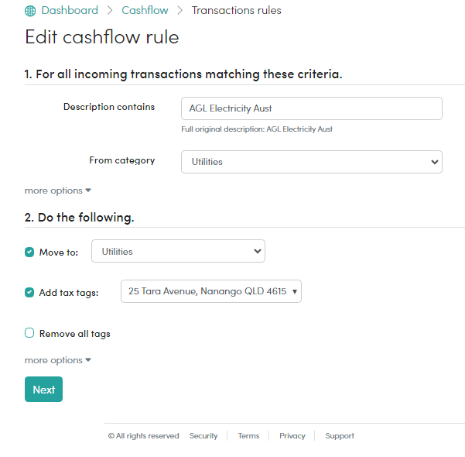Expand more options under criteria section
Image resolution: width=465 pixels, height=457 pixels.
57,191
